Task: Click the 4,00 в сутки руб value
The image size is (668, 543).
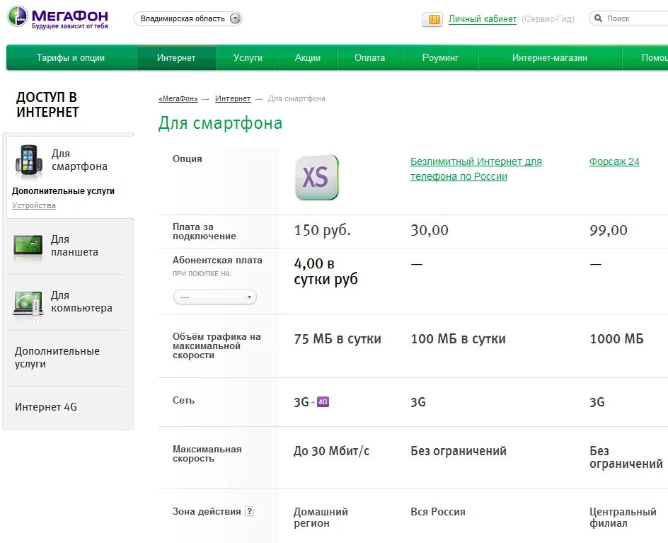Action: [326, 271]
